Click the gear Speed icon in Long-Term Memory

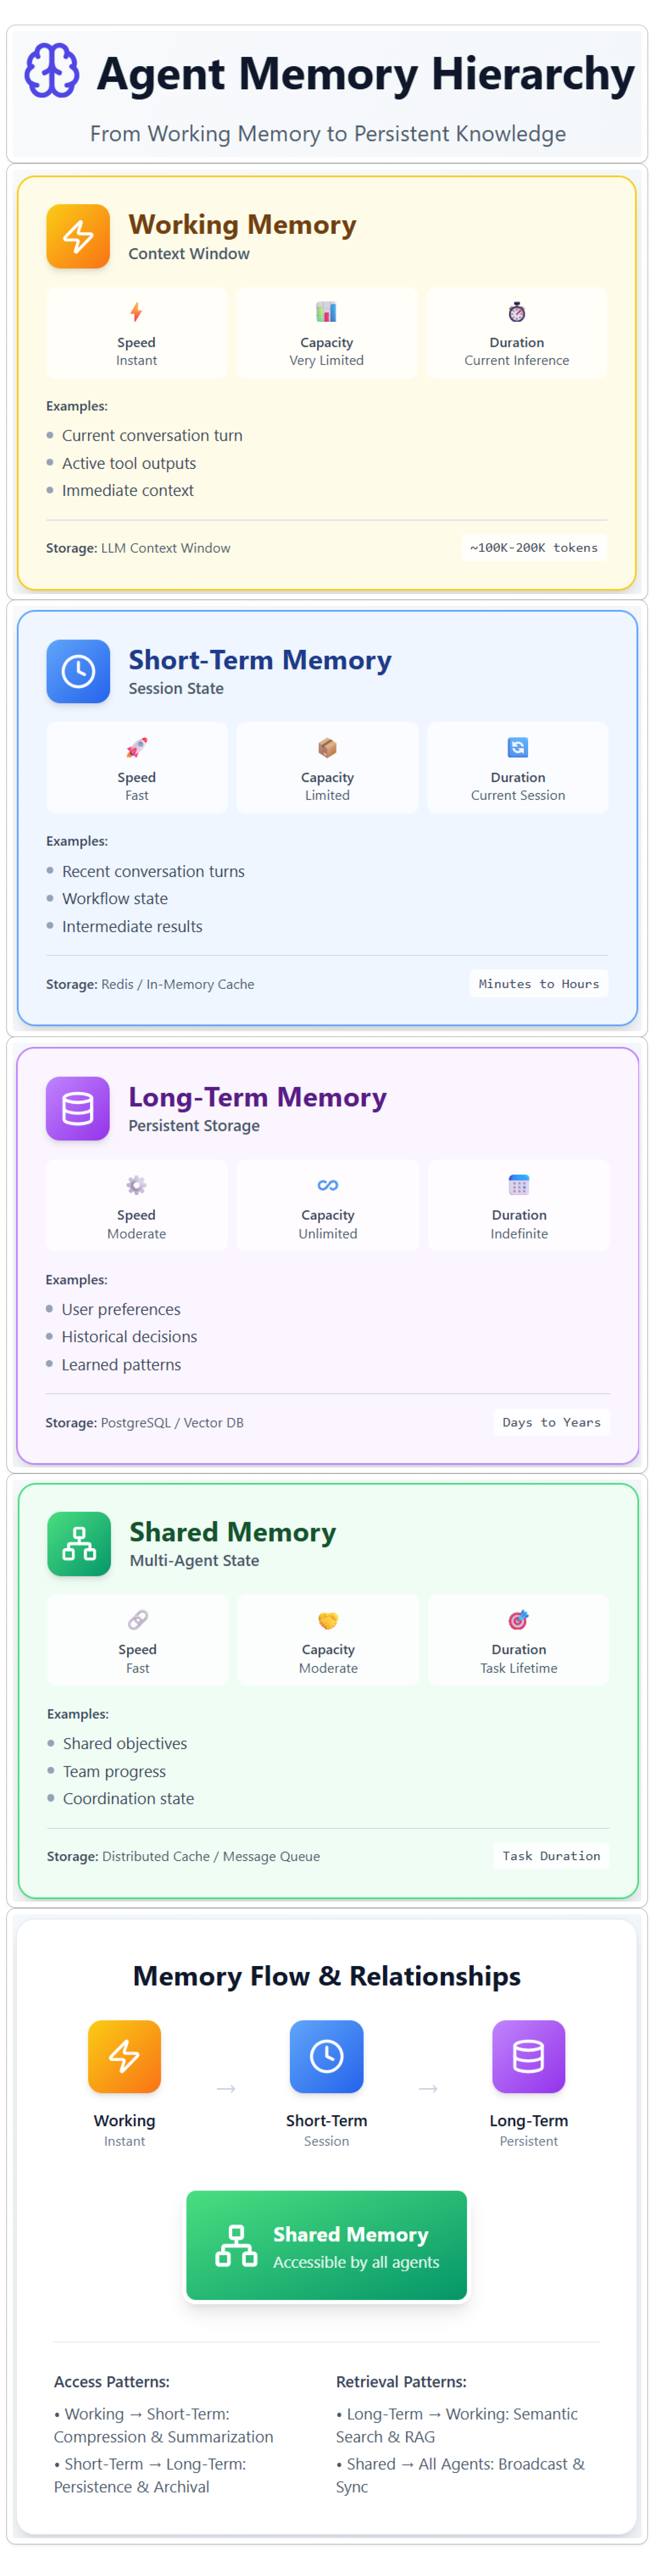(137, 1185)
